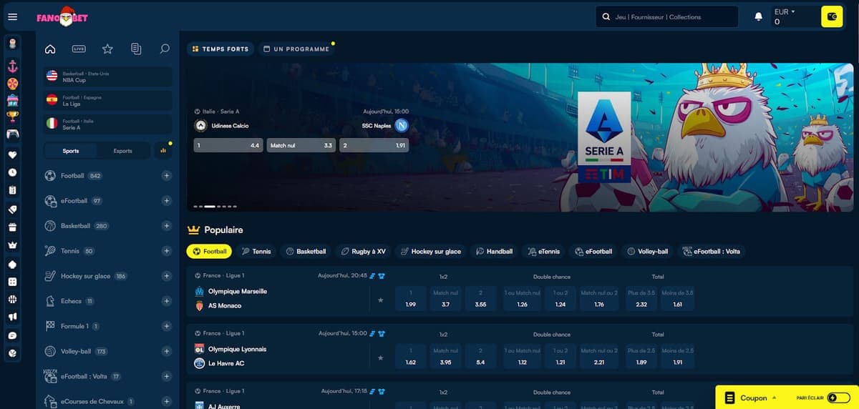Click the active carousel slide indicator
The width and height of the screenshot is (859, 409).
click(x=210, y=206)
